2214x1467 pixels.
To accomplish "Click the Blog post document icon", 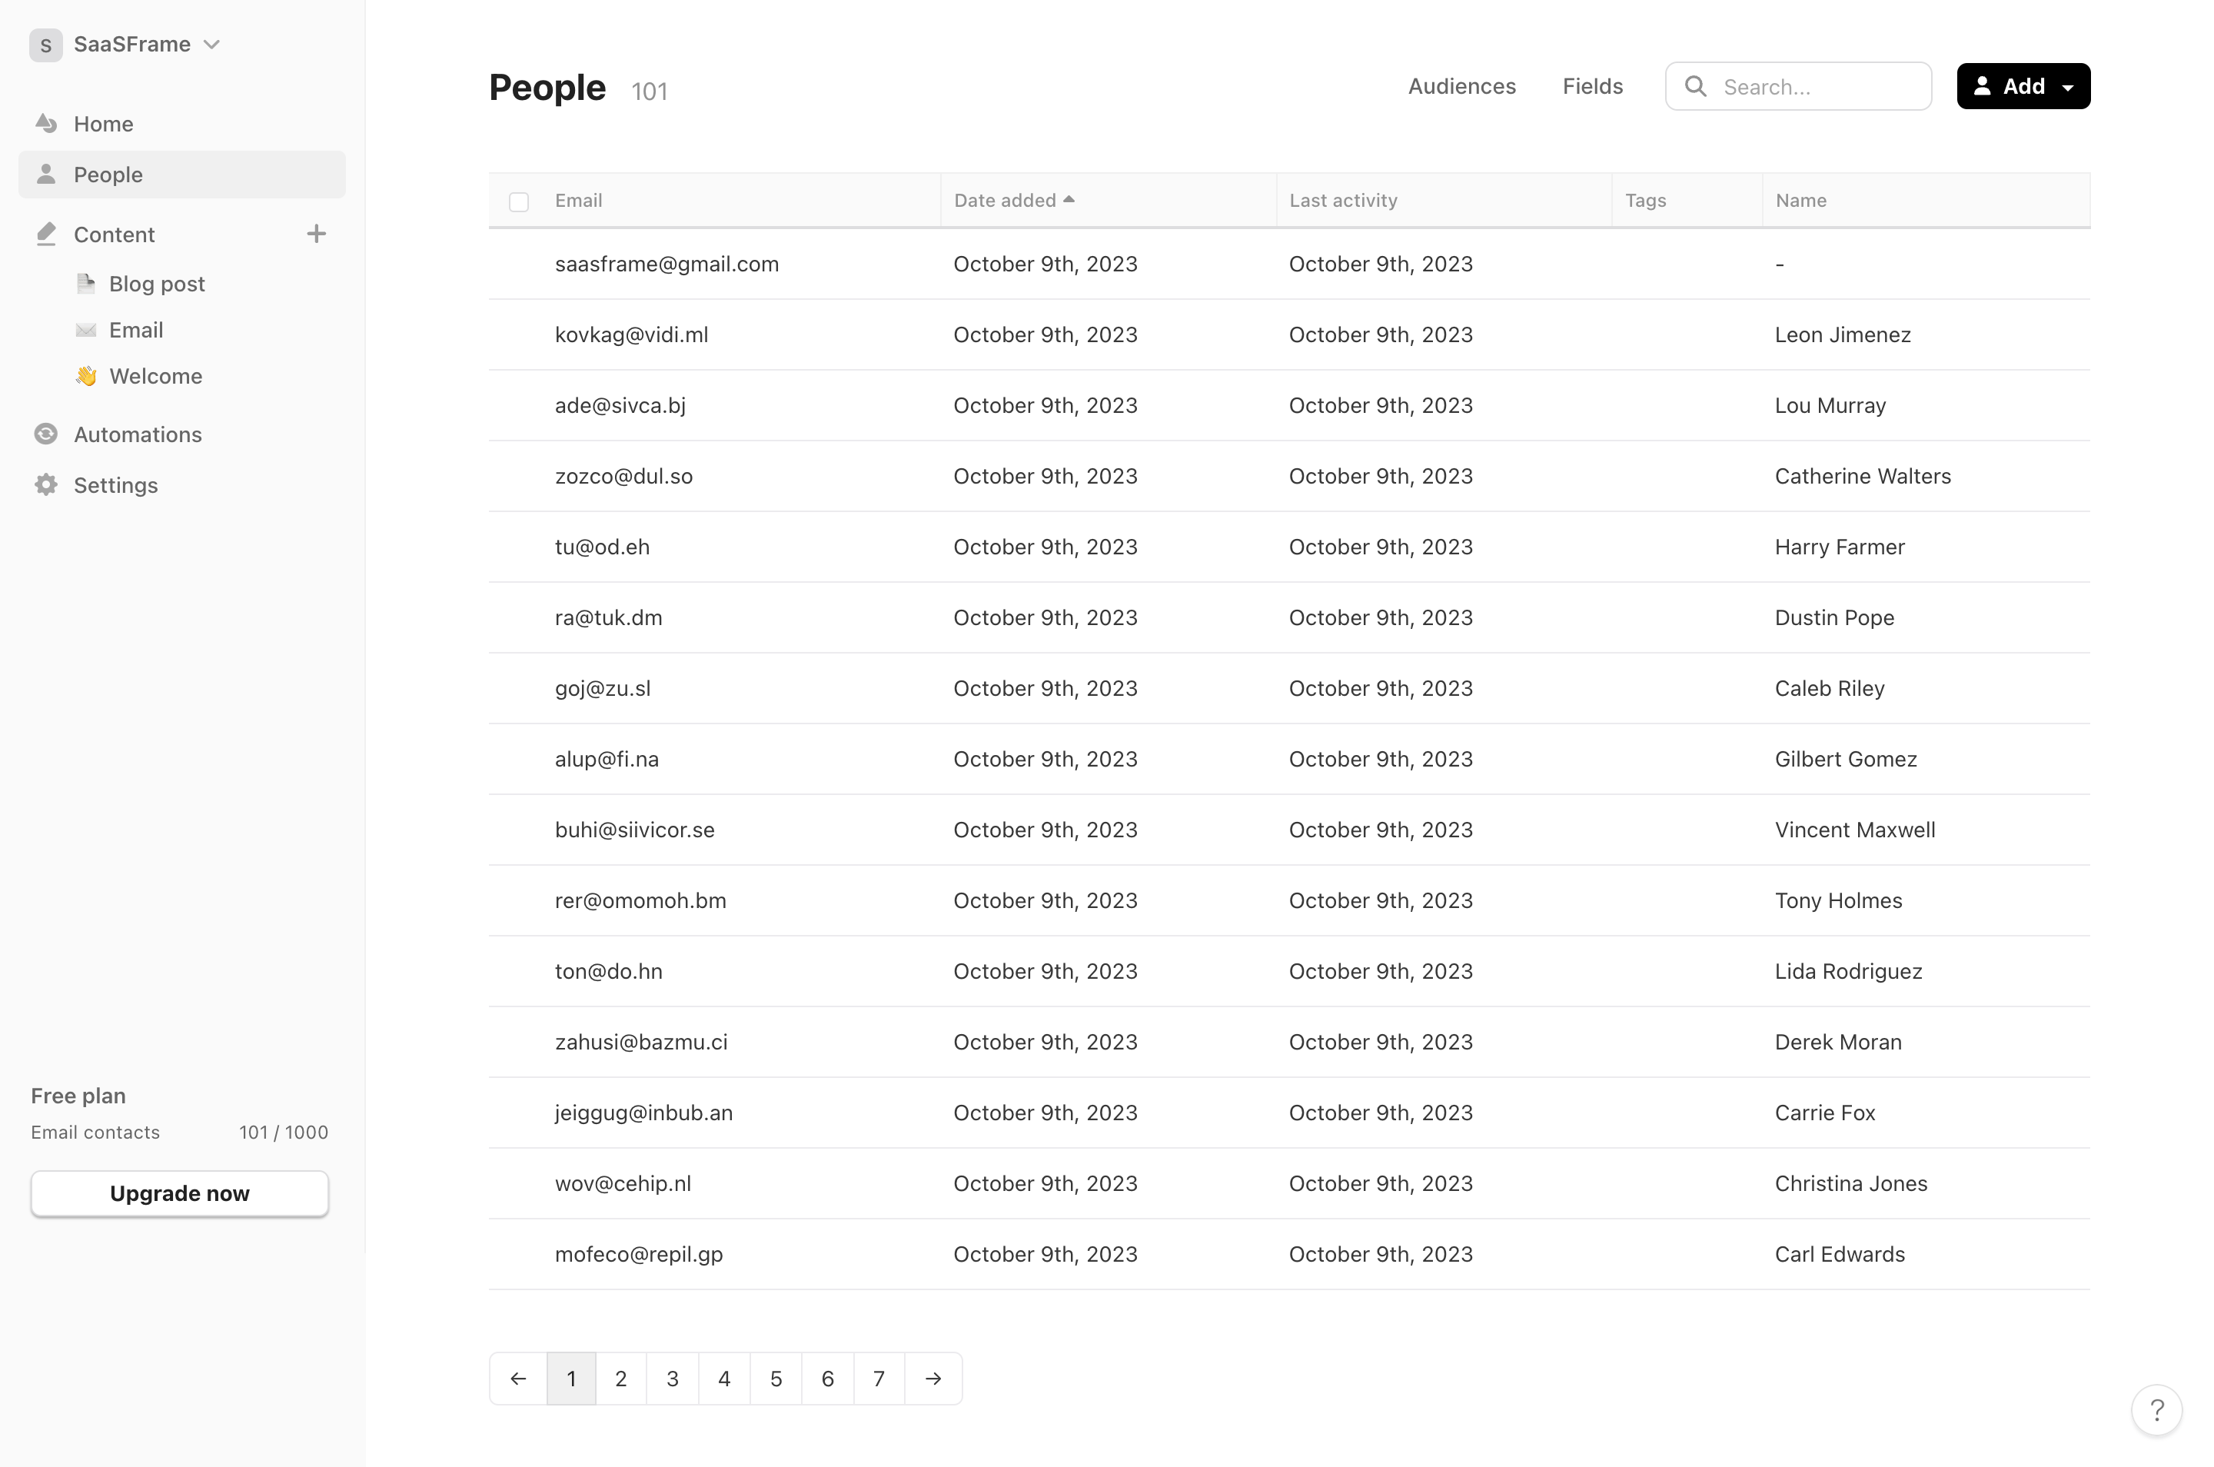I will pyautogui.click(x=86, y=284).
